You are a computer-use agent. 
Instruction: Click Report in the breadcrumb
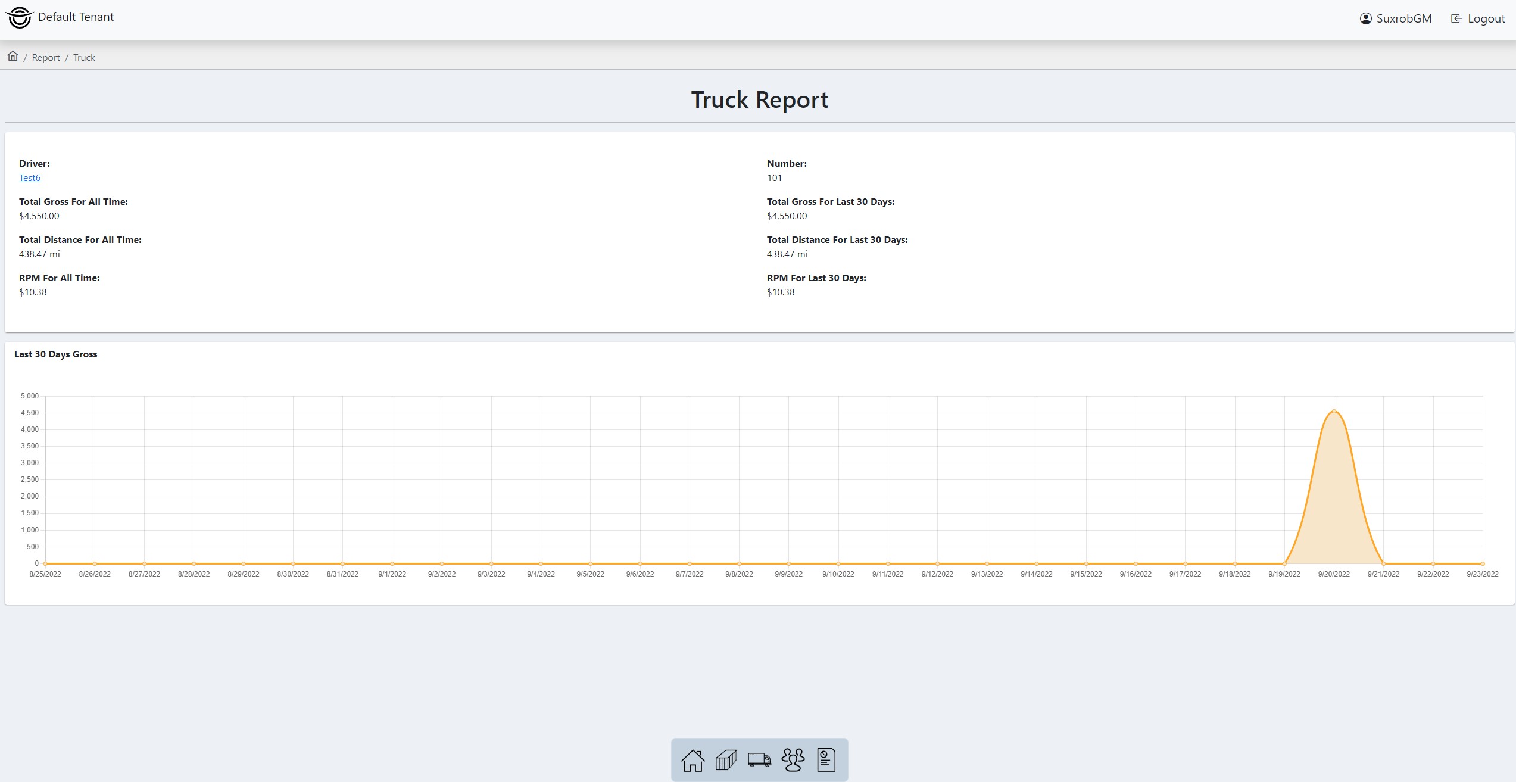[46, 58]
